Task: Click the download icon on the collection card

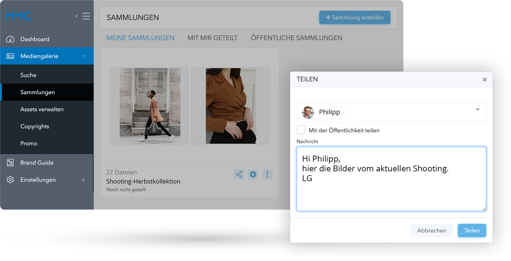Action: 253,174
